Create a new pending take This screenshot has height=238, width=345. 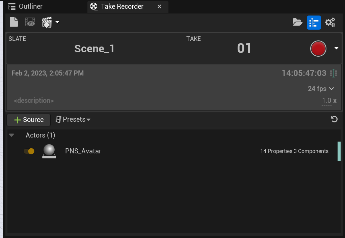[14, 22]
